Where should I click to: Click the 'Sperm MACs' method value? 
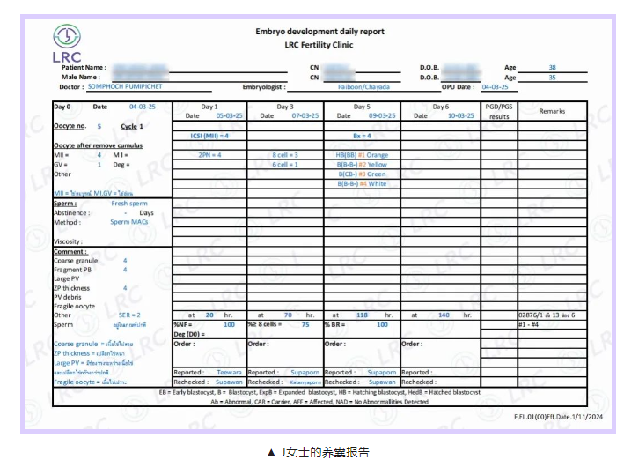[x=129, y=222]
